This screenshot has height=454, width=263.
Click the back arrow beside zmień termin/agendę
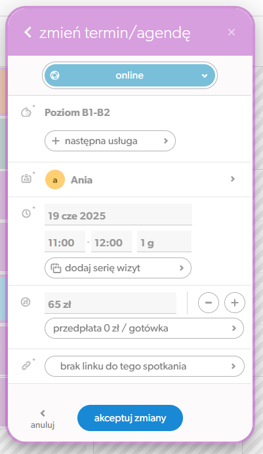tap(28, 32)
